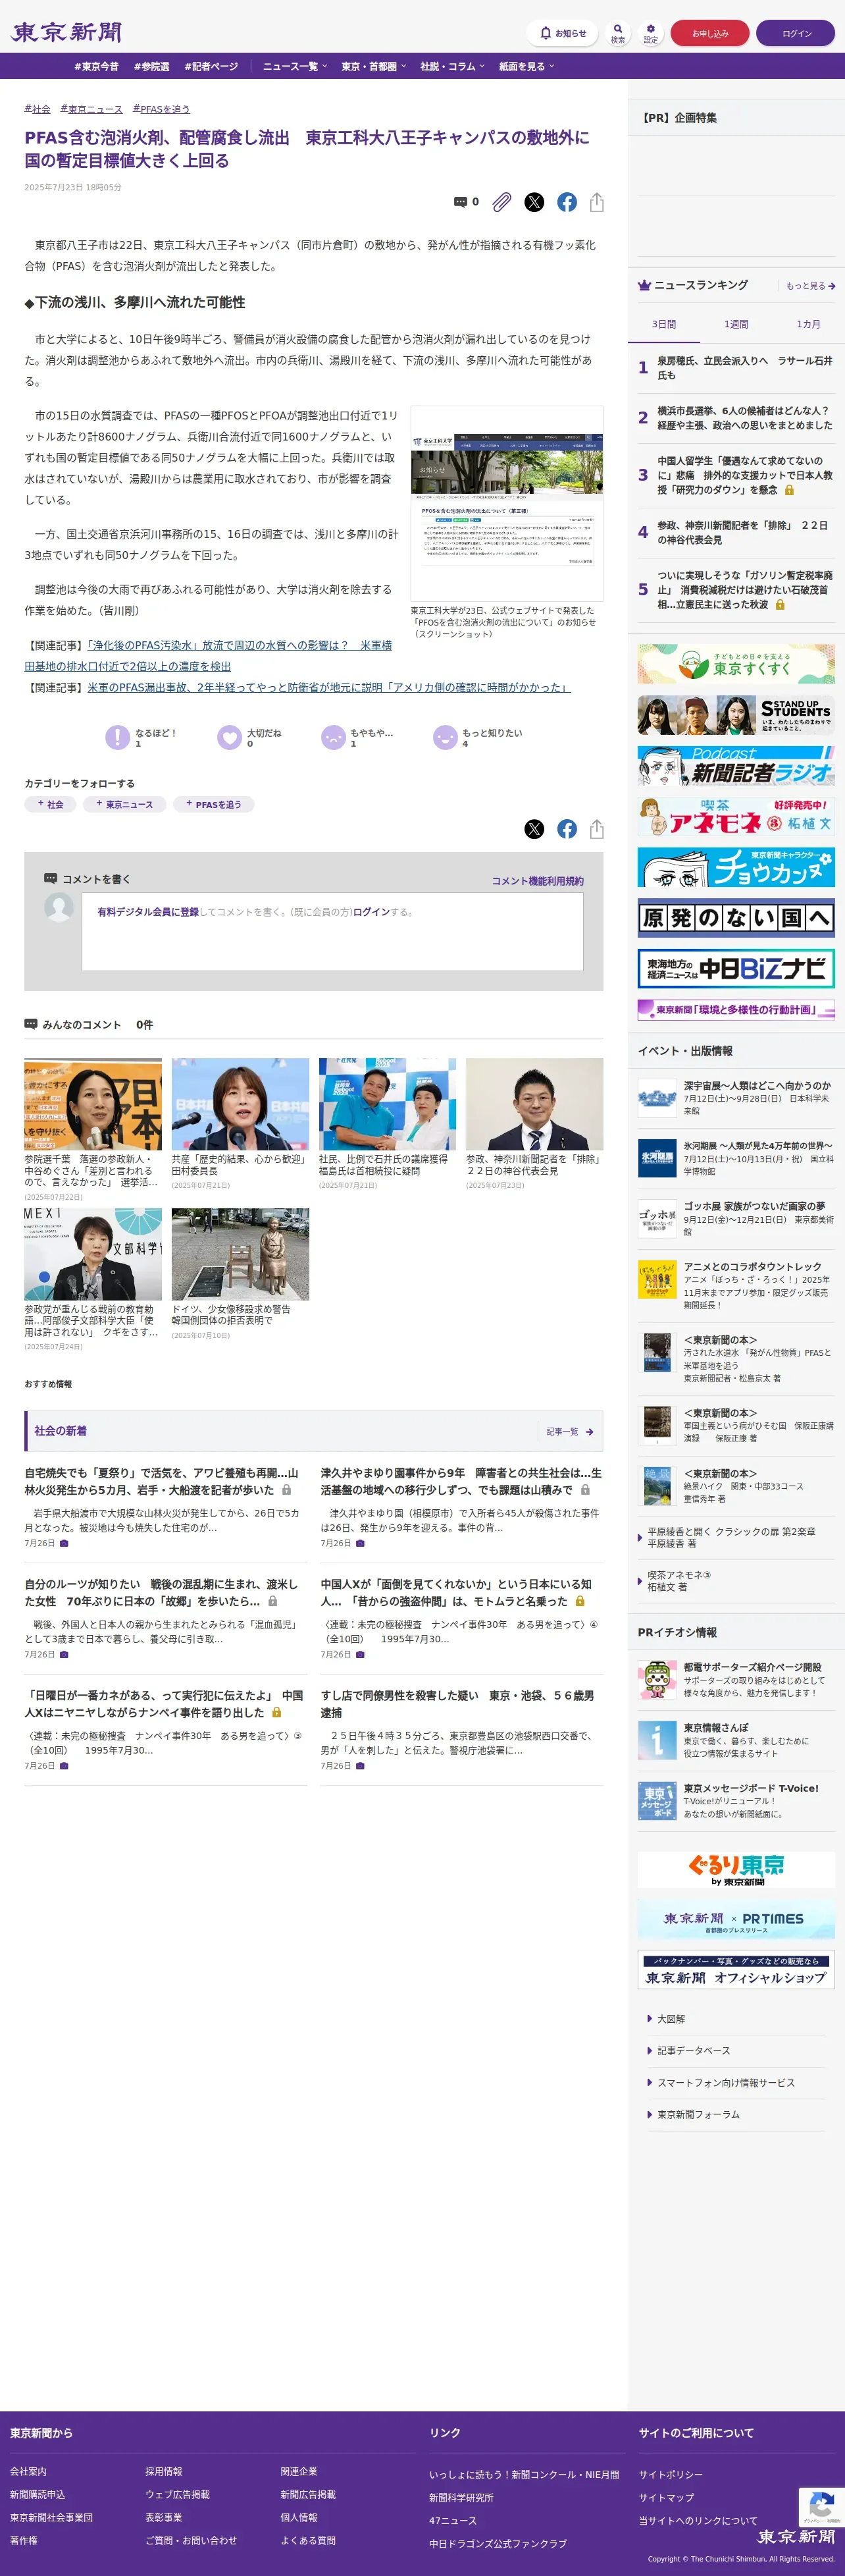Viewport: 845px width, 2576px height.
Task: Select the 3日間 ranking tab
Action: [x=664, y=324]
